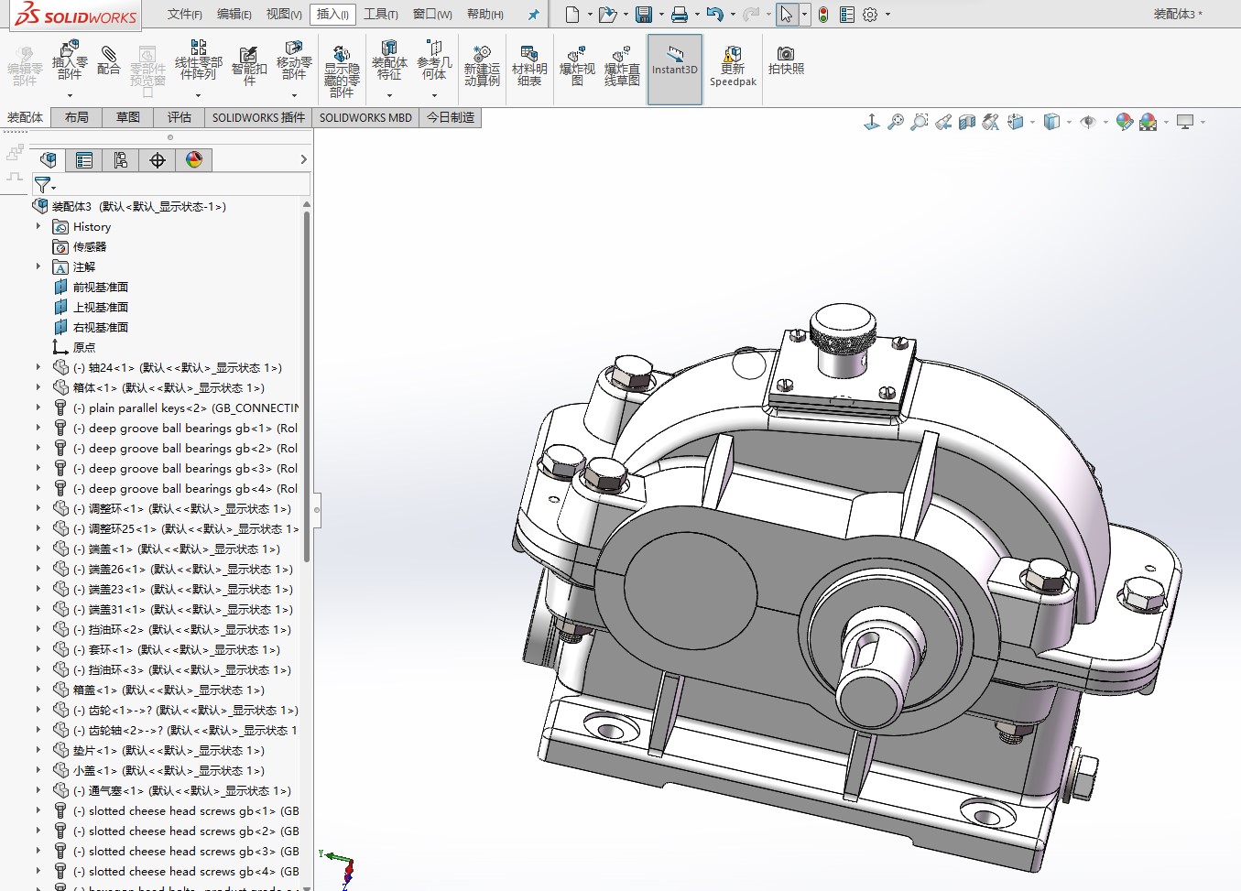The height and width of the screenshot is (891, 1241).
Task: Expand the 注解 annotations node
Action: tap(38, 266)
